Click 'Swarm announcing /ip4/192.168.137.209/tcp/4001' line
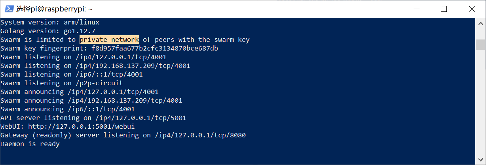This screenshot has height=165, width=486. (x=91, y=100)
